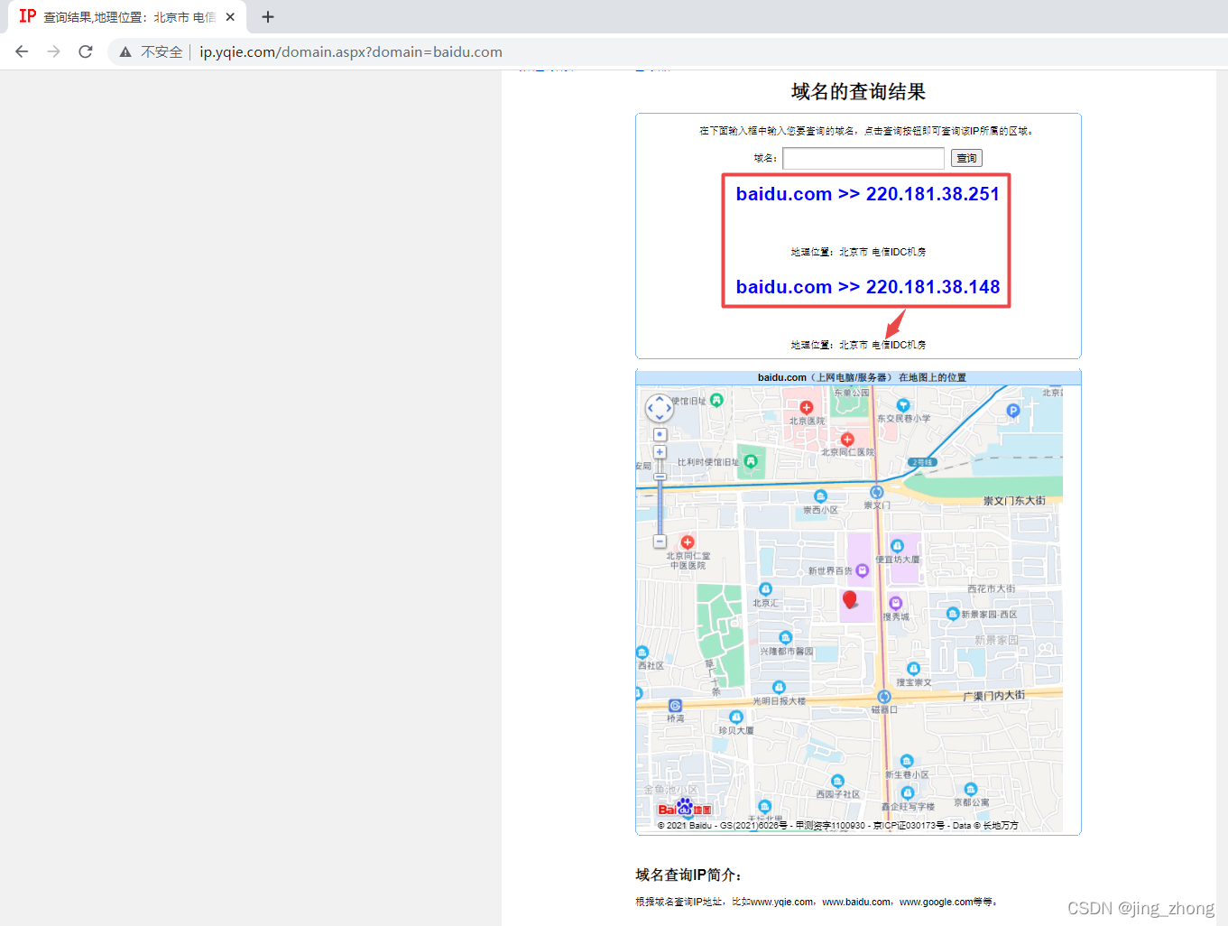Click the address bar URL
This screenshot has width=1228, height=926.
click(x=351, y=51)
